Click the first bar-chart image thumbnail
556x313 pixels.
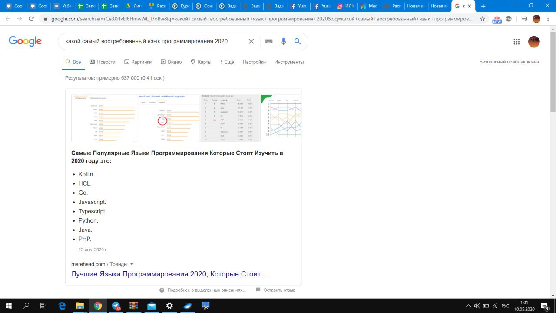(x=103, y=118)
